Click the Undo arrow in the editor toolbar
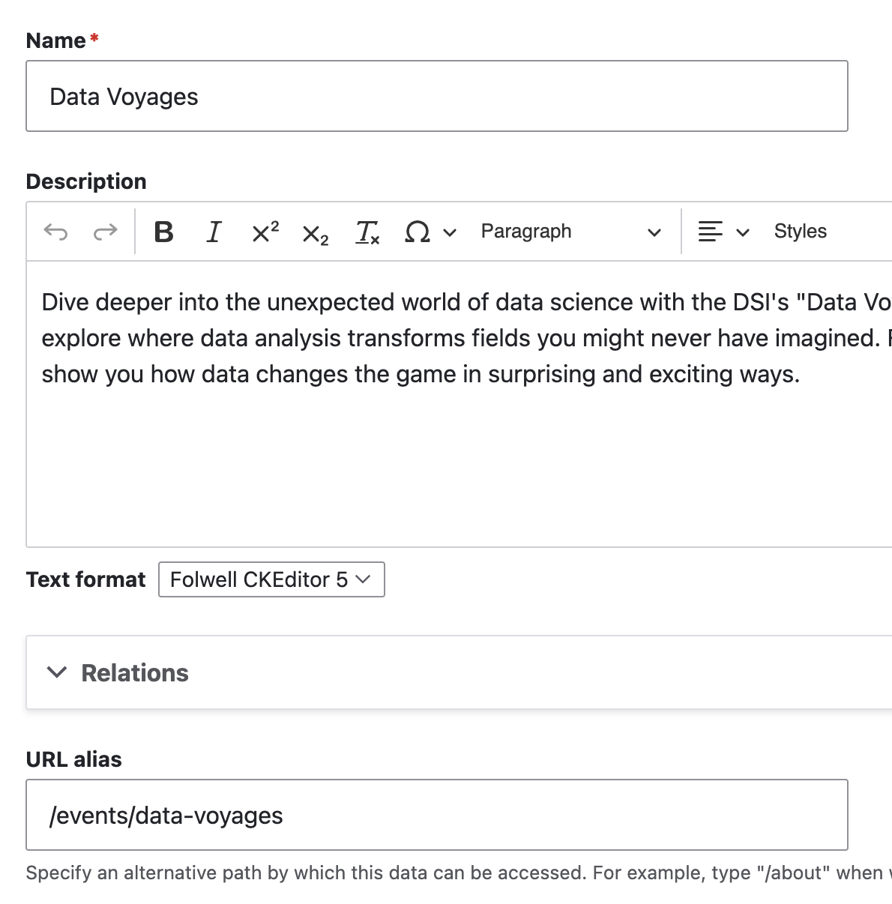This screenshot has width=892, height=904. click(56, 232)
